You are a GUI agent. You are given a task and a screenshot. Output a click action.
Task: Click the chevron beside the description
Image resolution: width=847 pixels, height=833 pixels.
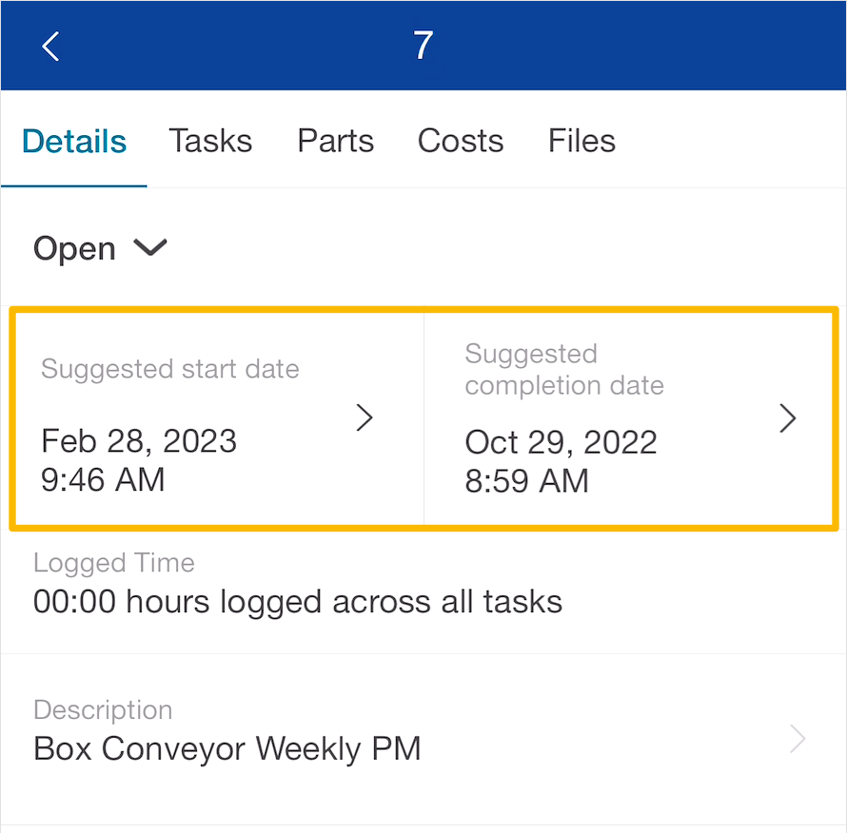[x=798, y=739]
